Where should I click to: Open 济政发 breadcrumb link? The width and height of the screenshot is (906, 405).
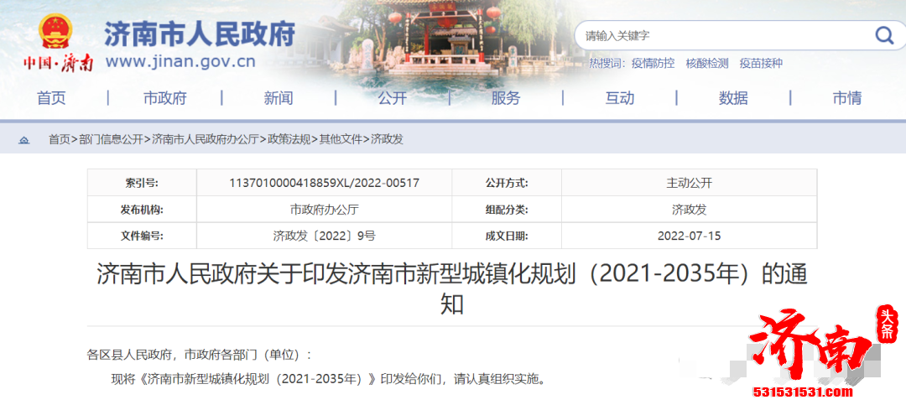point(387,140)
